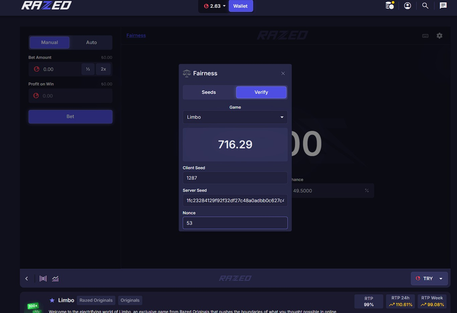The height and width of the screenshot is (313, 457).
Task: Open the TRY currency dropdown
Action: (429, 279)
